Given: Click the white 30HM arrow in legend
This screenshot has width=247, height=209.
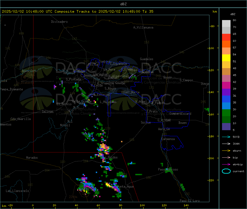Looking at the screenshot, I should click(226, 144).
